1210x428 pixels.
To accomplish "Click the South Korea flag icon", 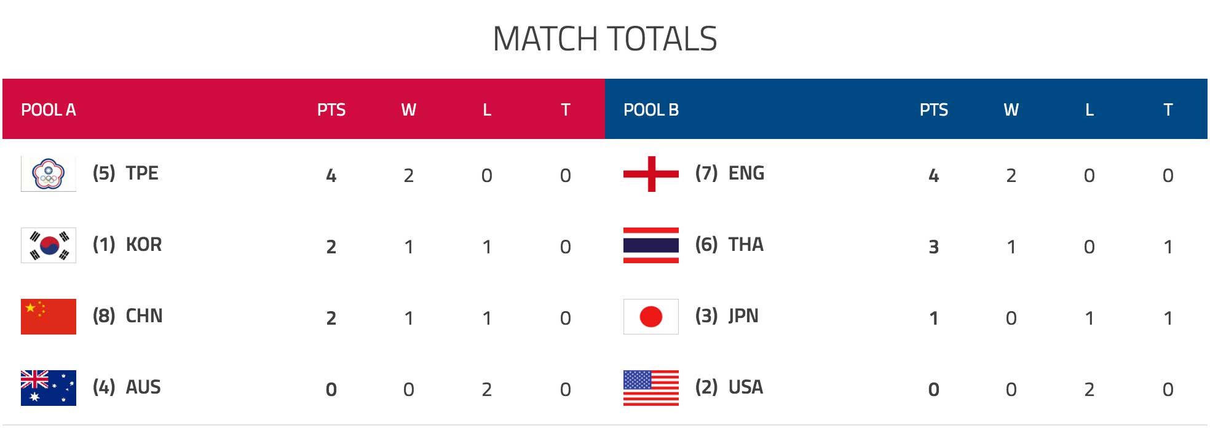I will pyautogui.click(x=49, y=245).
